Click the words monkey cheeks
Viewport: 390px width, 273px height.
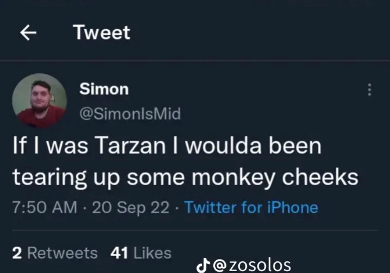click(x=275, y=178)
